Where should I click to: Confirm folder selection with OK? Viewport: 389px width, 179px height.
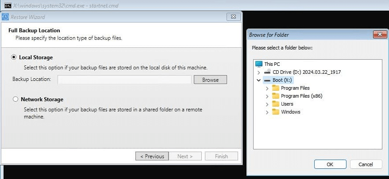point(330,164)
